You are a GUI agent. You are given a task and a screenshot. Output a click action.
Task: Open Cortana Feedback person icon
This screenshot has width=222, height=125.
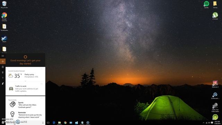[x=3, y=84]
